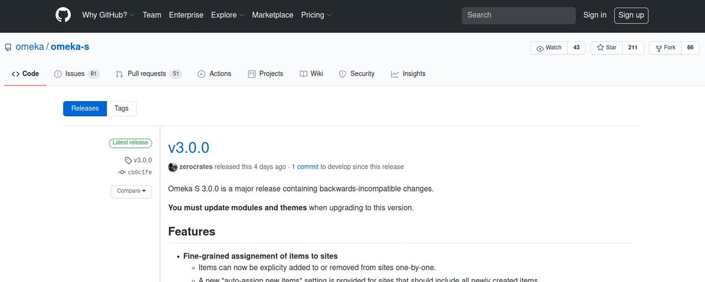The image size is (705, 282).
Task: Open the omeka owner link
Action: (x=29, y=46)
